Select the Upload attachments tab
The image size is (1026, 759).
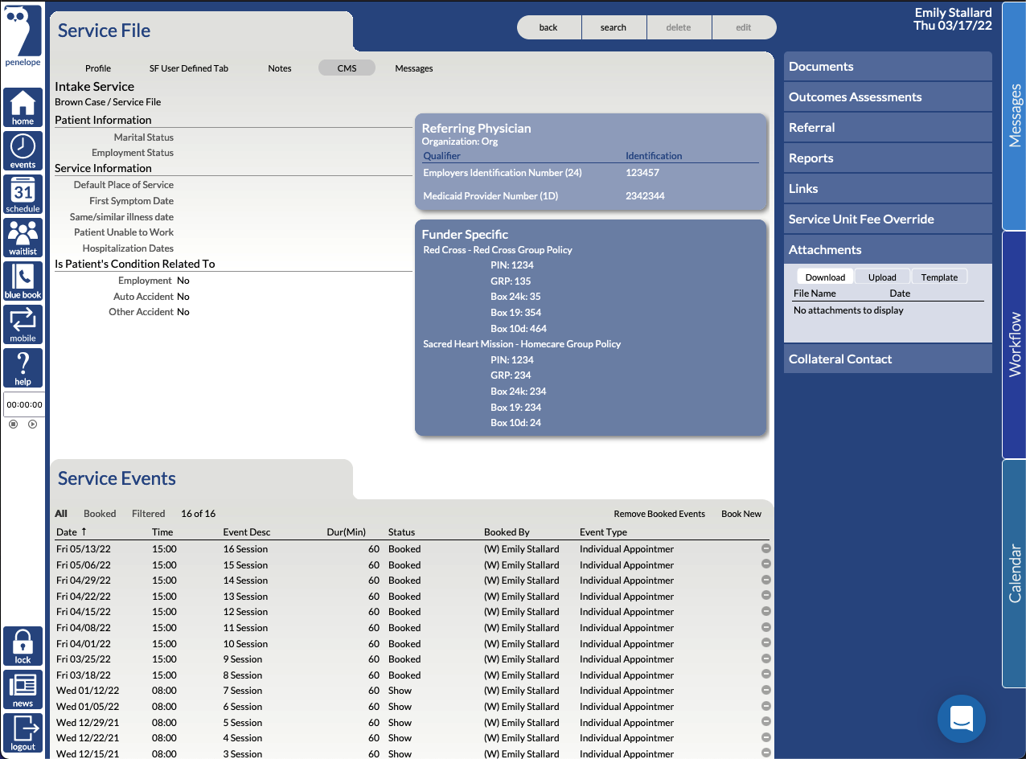coord(882,277)
